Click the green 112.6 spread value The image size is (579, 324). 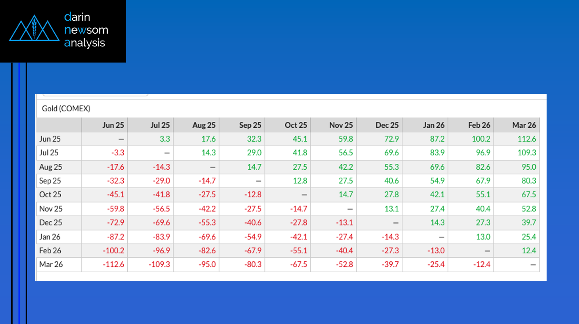(527, 139)
